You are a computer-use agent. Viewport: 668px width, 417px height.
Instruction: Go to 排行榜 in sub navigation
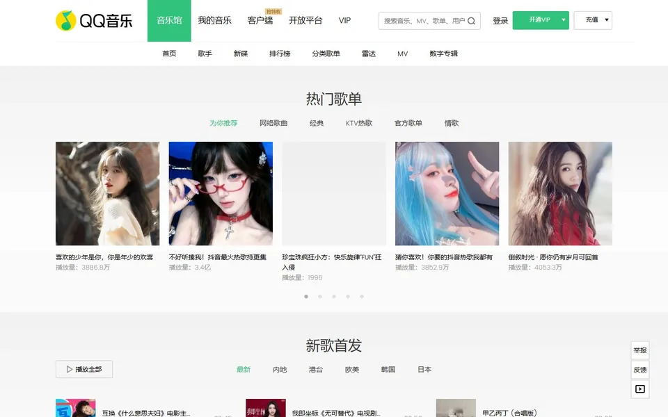280,54
